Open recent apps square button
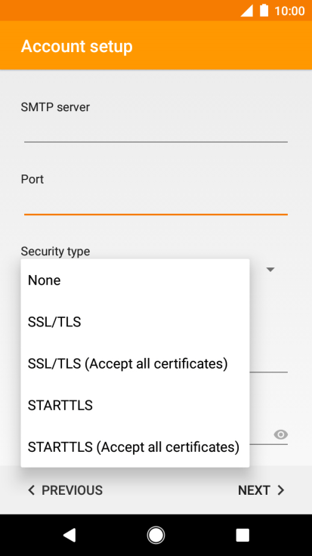The height and width of the screenshot is (556, 312). coord(242,535)
